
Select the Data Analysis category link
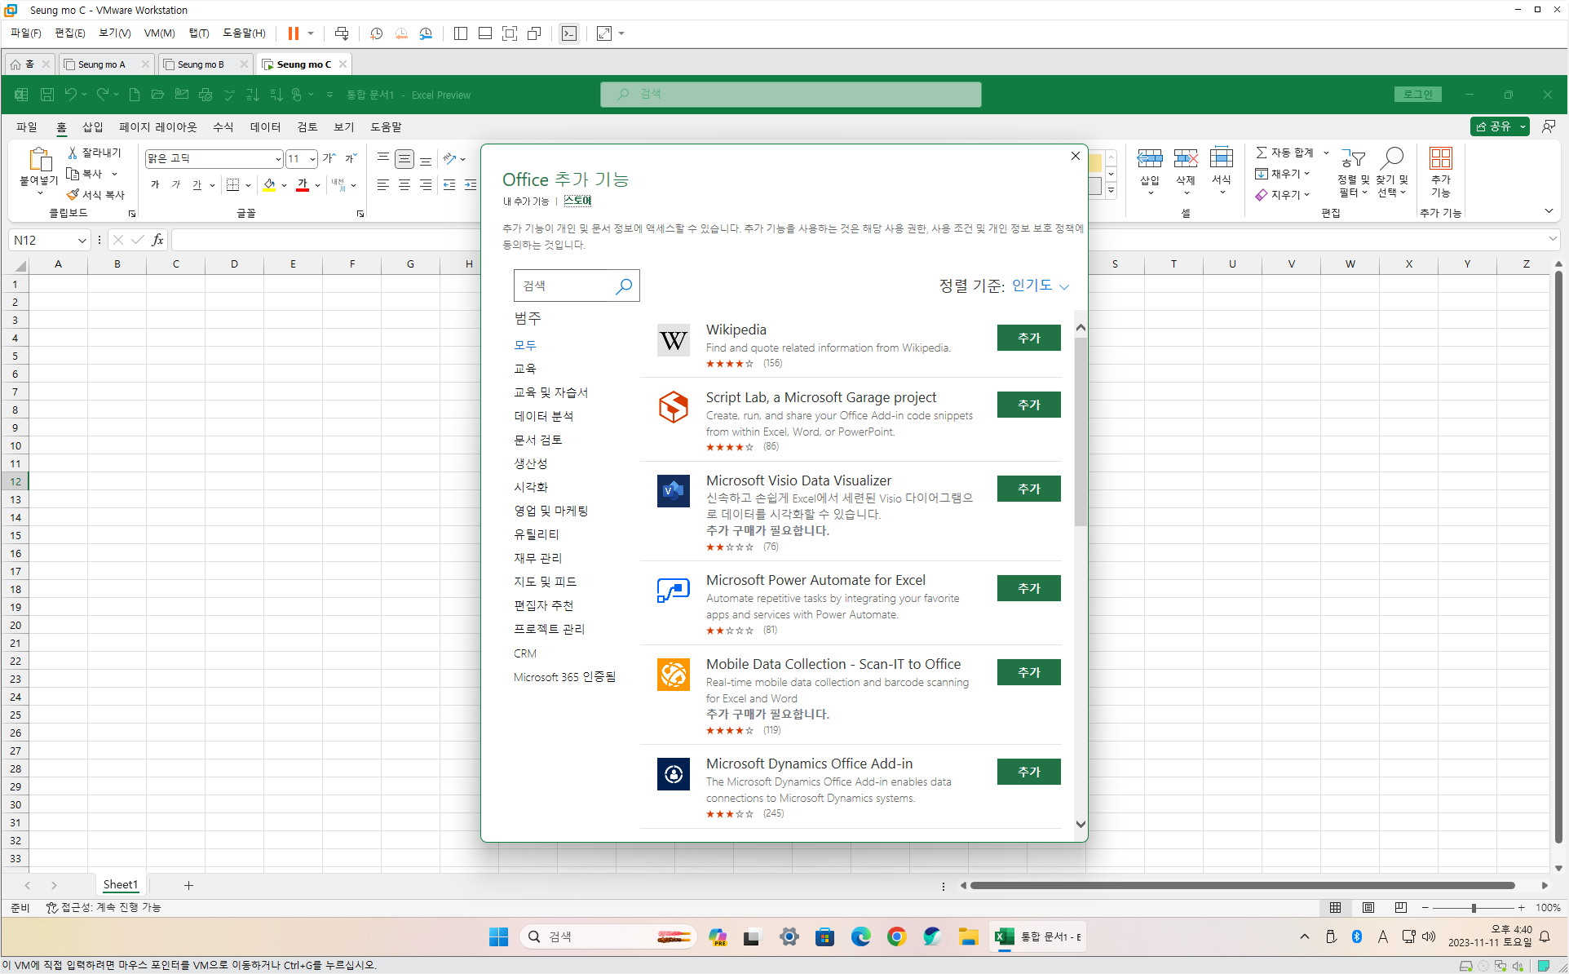[543, 416]
